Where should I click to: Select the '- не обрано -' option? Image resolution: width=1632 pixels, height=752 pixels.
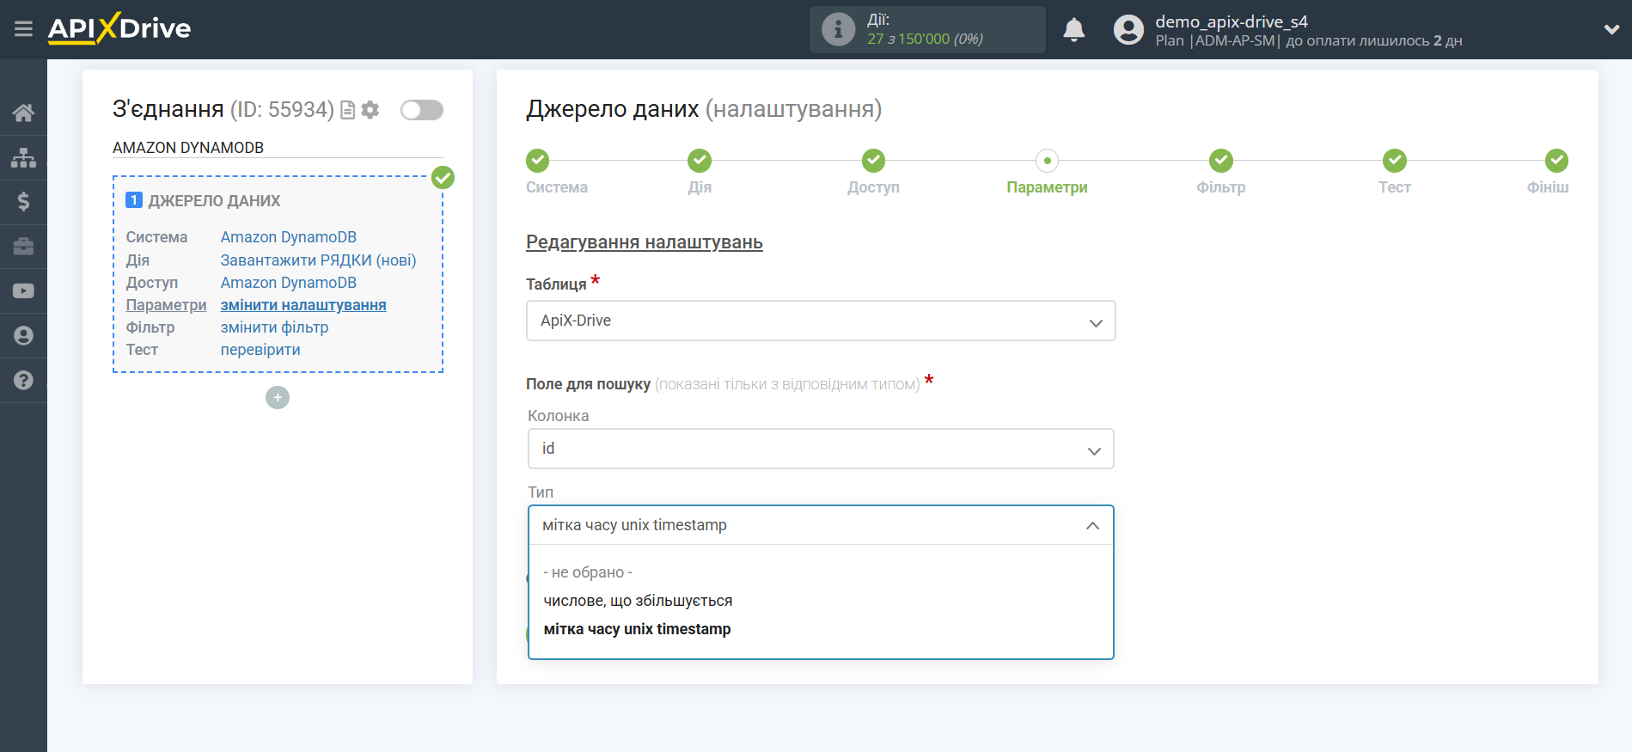point(588,572)
